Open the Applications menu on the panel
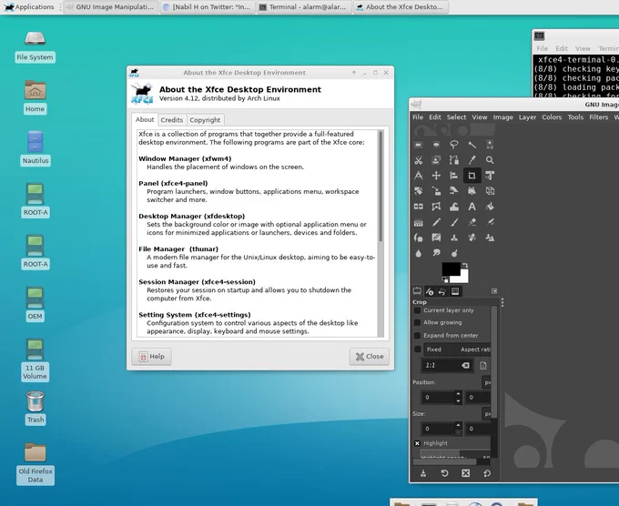Screen dimensions: 619x506 pyautogui.click(x=28, y=6)
